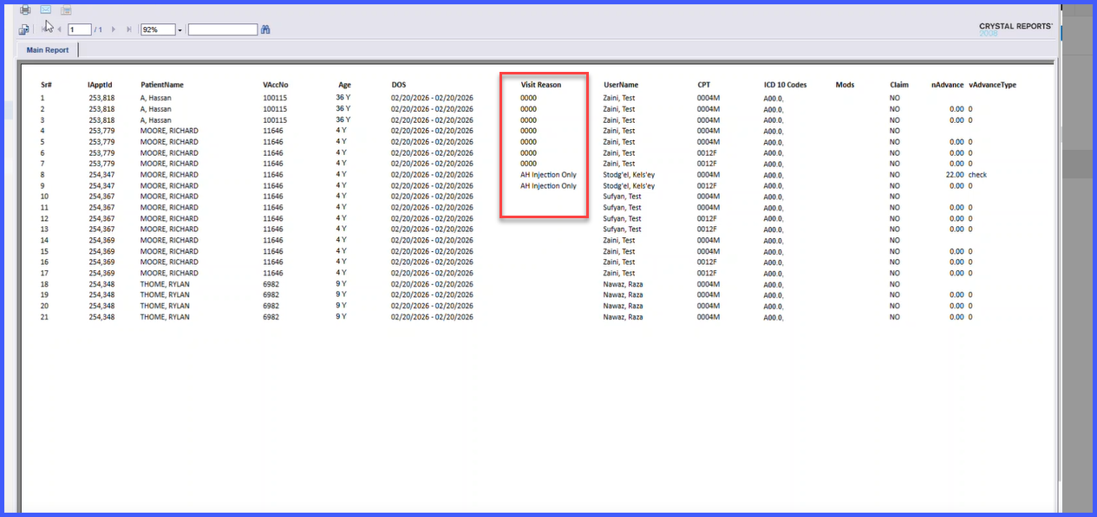Click account number 6982 in row 20

point(271,307)
